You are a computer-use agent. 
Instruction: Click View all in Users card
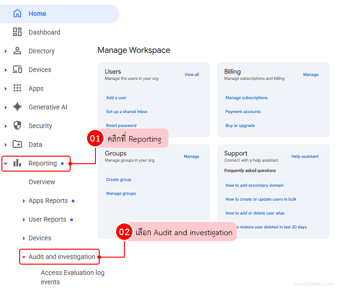click(192, 74)
